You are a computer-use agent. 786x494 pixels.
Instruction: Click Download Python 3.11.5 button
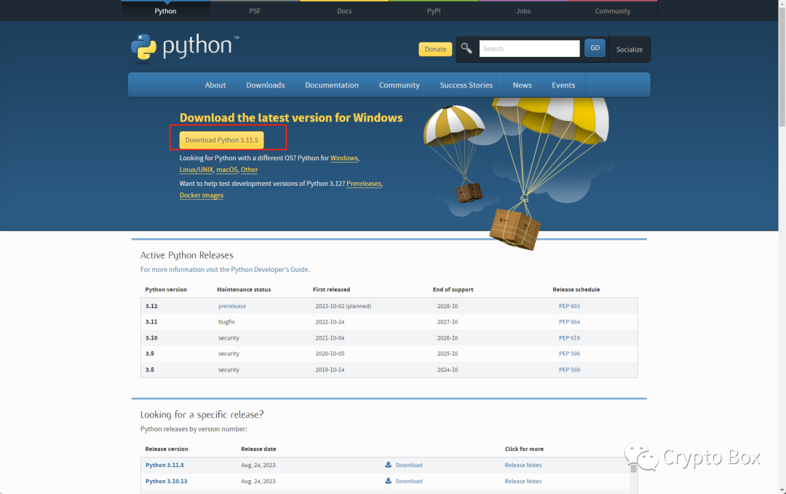point(221,140)
